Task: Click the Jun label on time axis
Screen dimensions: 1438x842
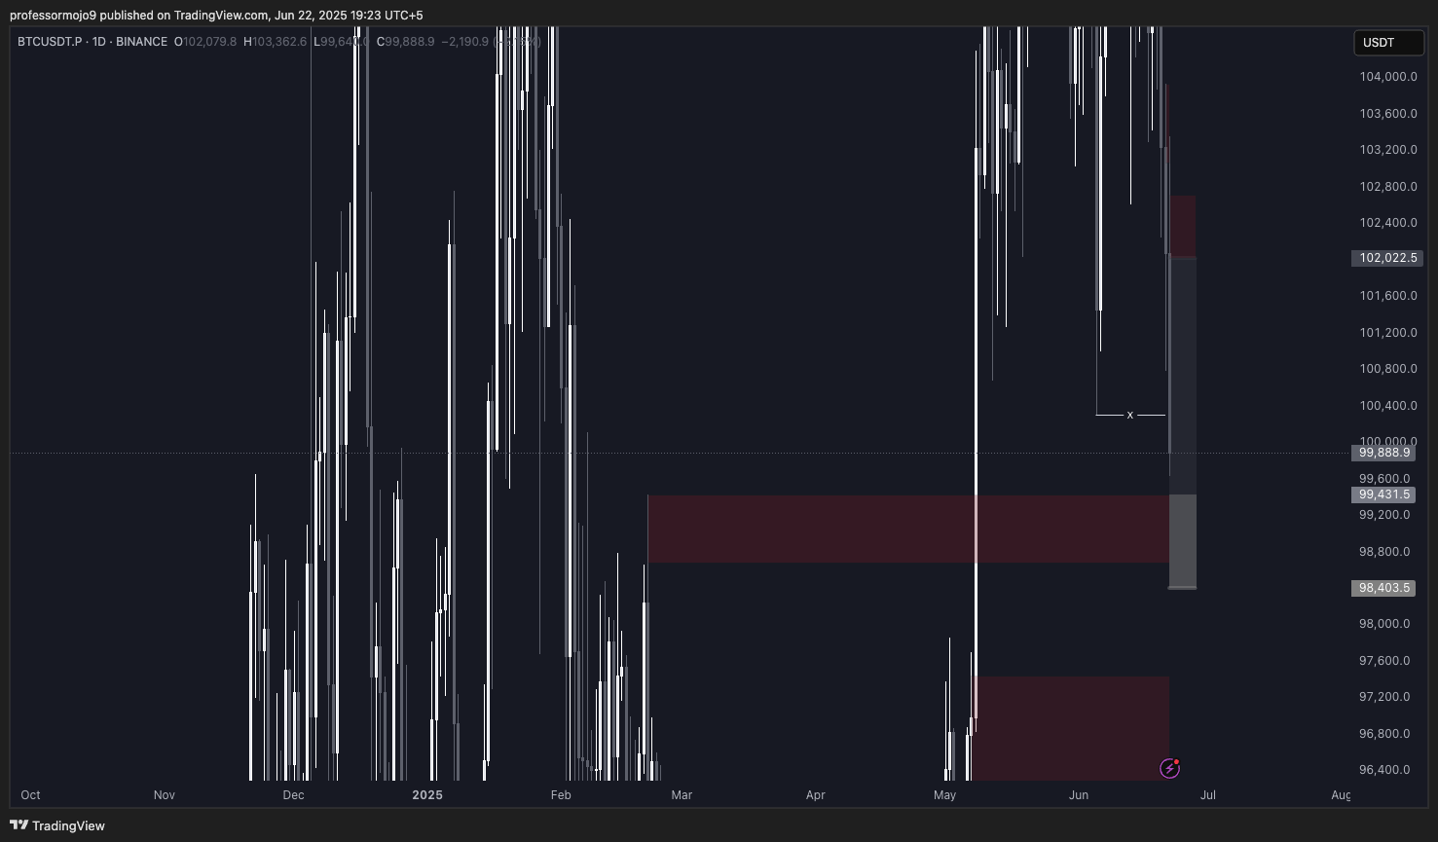Action: point(1079,795)
